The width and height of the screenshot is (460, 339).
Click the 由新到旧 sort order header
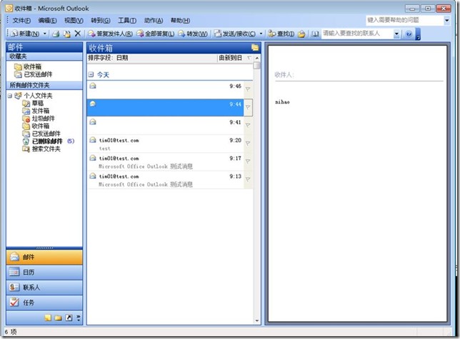pos(235,58)
